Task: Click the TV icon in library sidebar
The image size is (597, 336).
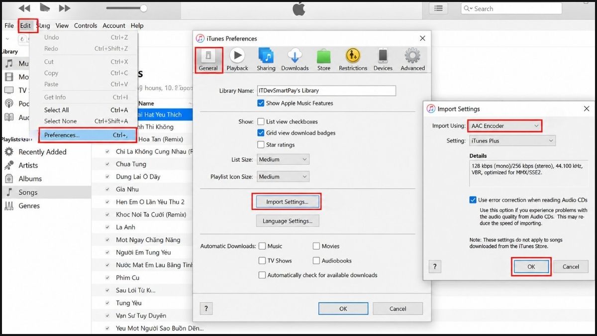Action: tap(9, 90)
